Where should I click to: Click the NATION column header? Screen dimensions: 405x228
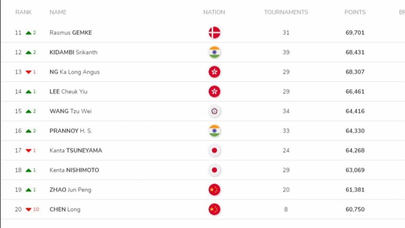214,12
